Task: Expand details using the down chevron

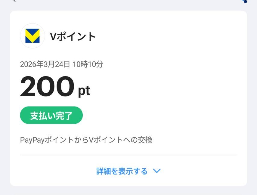Action: (x=157, y=171)
